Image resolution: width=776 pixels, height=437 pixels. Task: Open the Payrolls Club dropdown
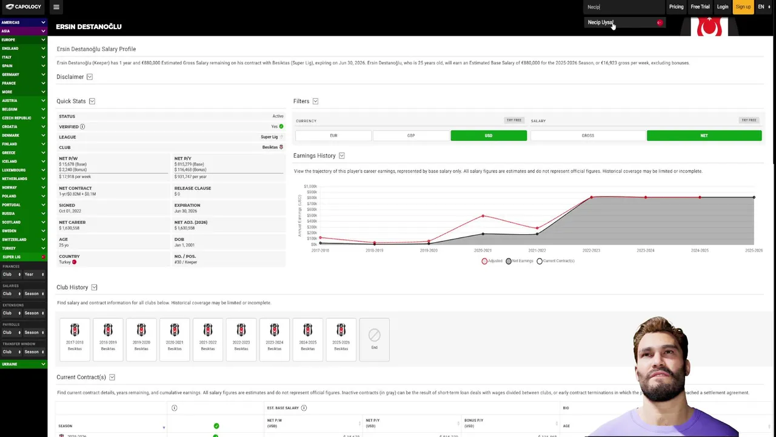[12, 333]
